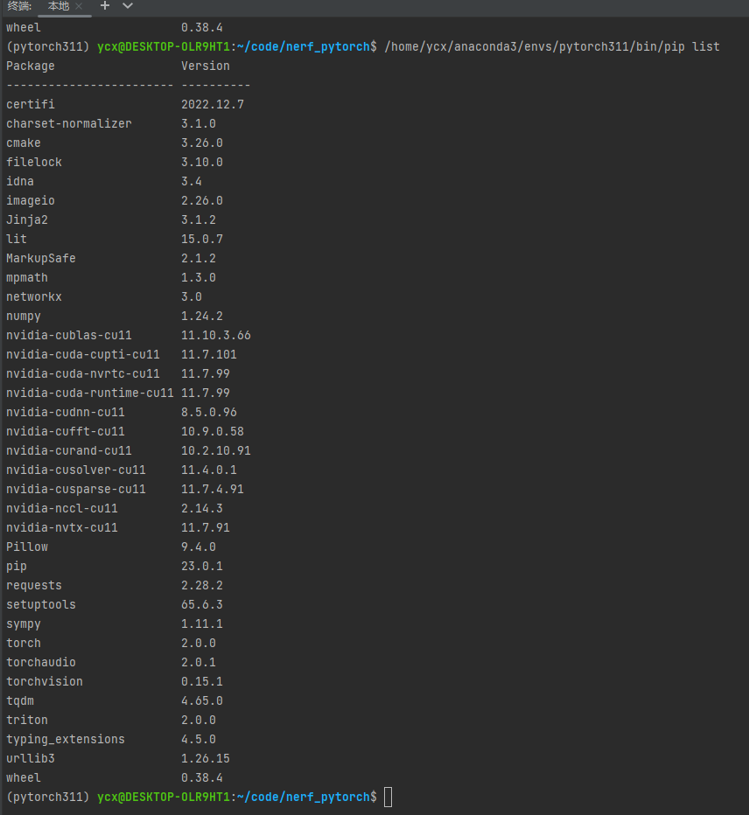
Task: Add a new terminal session tab
Action: pos(105,6)
